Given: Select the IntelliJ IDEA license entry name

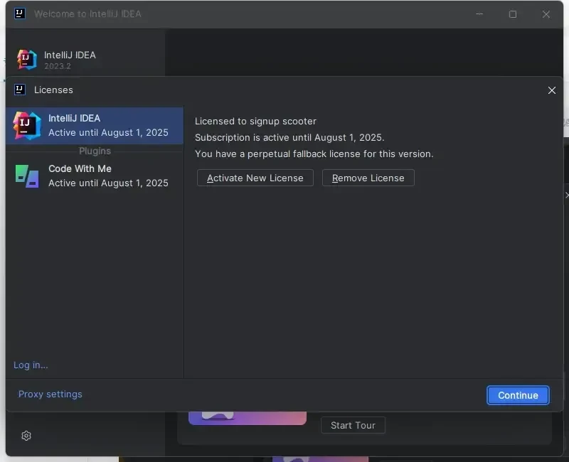Looking at the screenshot, I should 74,118.
